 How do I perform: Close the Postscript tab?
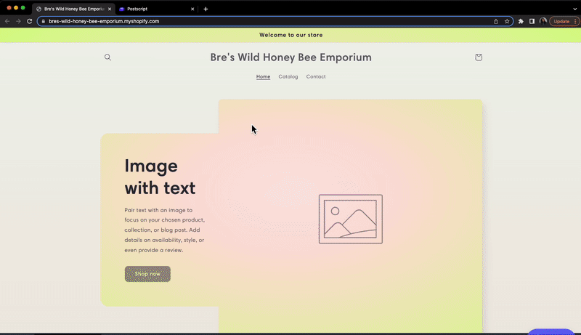tap(192, 9)
